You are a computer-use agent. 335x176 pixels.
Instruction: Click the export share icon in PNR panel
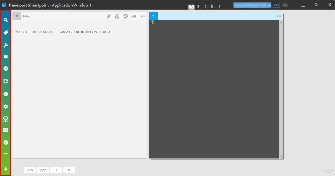pos(117,16)
